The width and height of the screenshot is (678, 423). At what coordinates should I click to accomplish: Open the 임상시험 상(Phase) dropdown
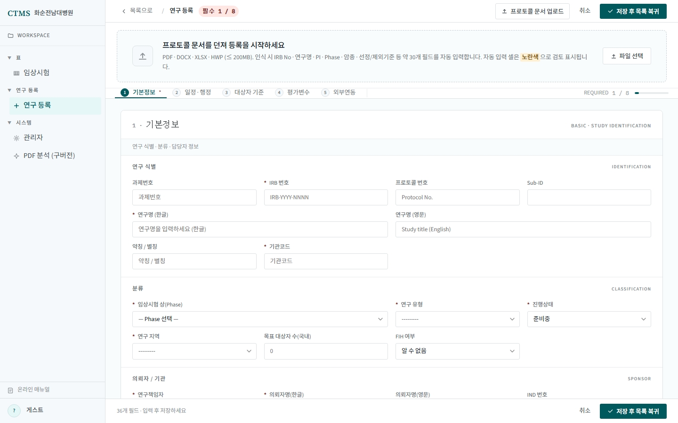click(x=260, y=319)
